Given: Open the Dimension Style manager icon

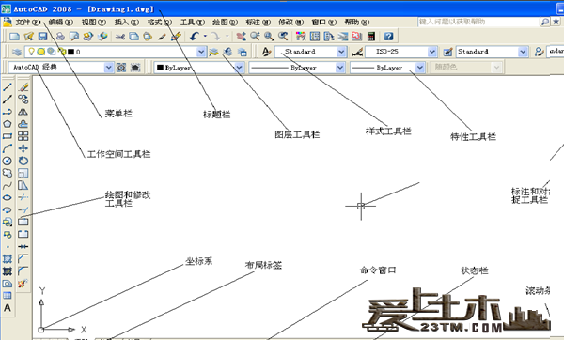Looking at the screenshot, I should [x=357, y=52].
